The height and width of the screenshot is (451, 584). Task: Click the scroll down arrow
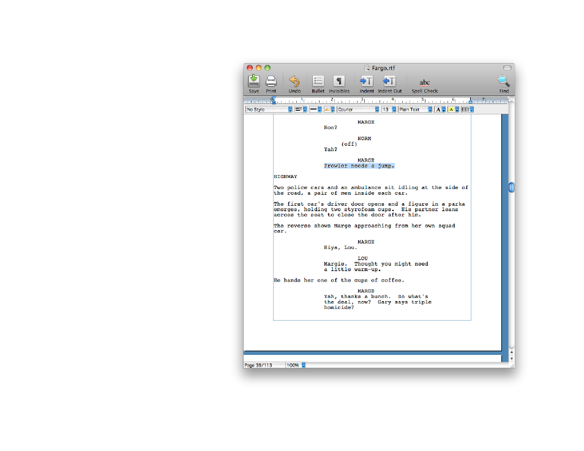(511, 359)
